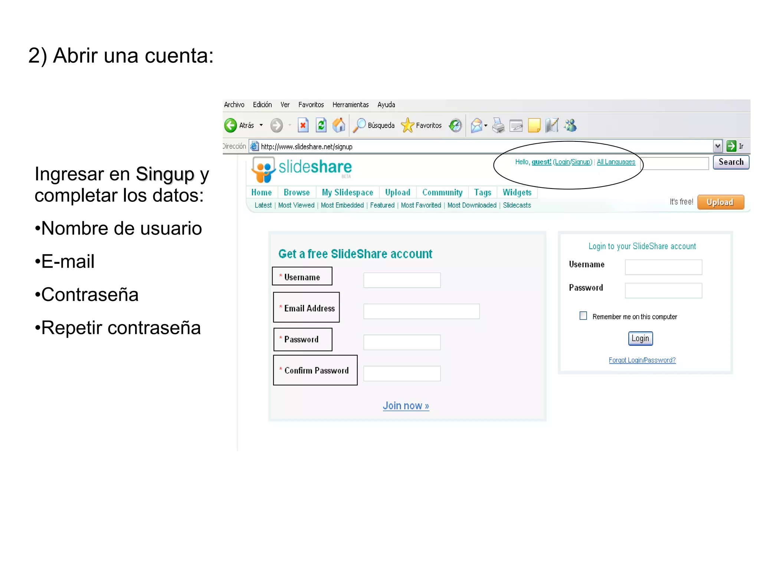Open the Ayuda menu
This screenshot has width=760, height=570.
(386, 105)
